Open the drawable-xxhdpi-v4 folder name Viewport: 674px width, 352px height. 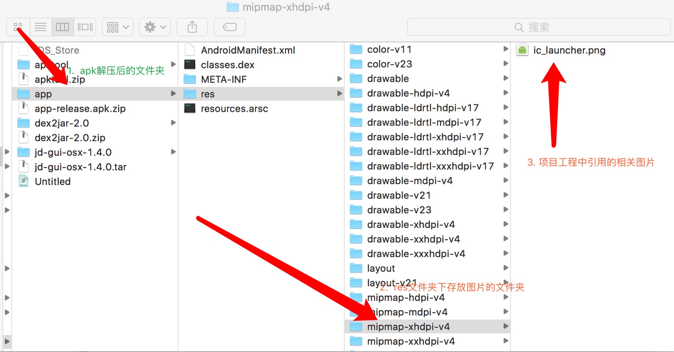tap(413, 239)
